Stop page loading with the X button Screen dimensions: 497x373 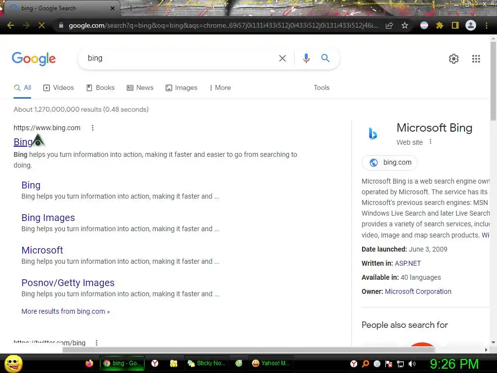point(42,25)
